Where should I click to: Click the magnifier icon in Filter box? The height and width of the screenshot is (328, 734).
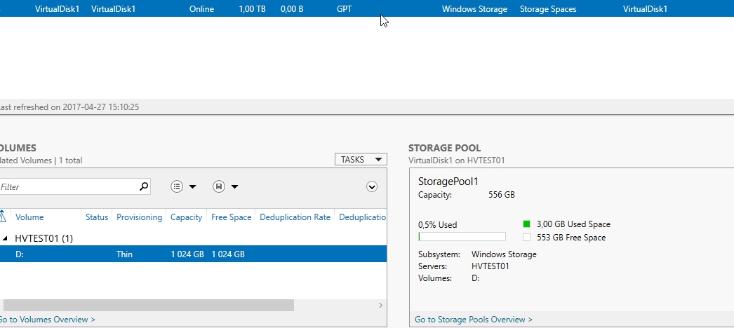click(x=144, y=186)
